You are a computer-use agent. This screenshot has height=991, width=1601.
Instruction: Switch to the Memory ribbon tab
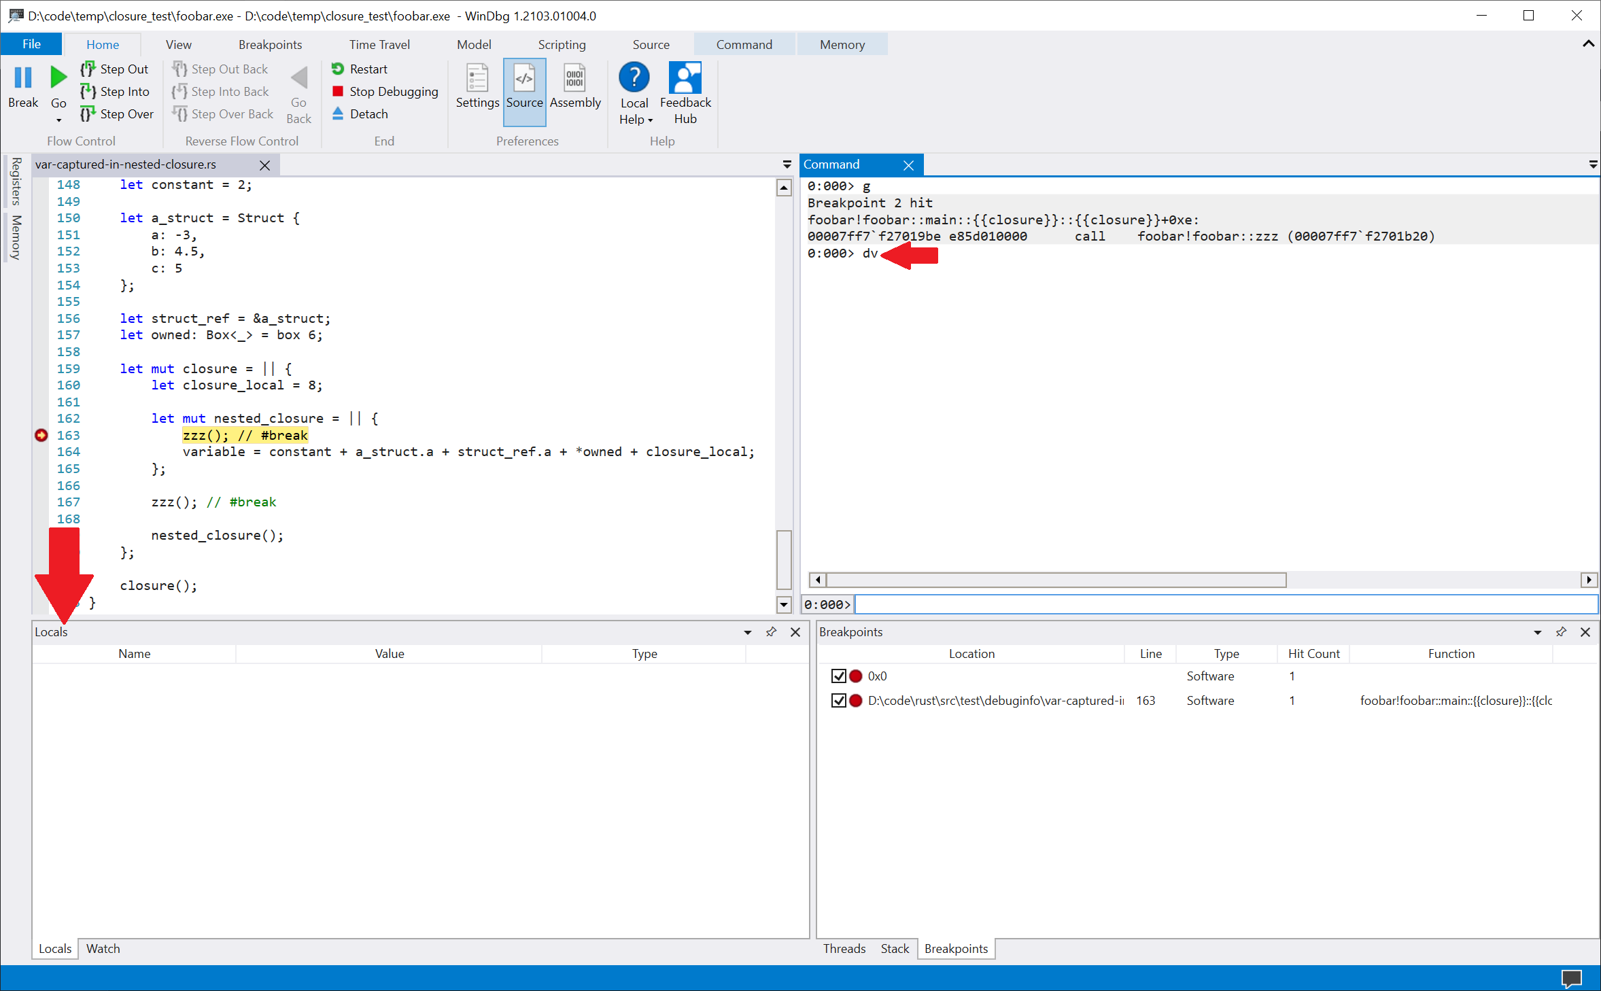[x=842, y=44]
